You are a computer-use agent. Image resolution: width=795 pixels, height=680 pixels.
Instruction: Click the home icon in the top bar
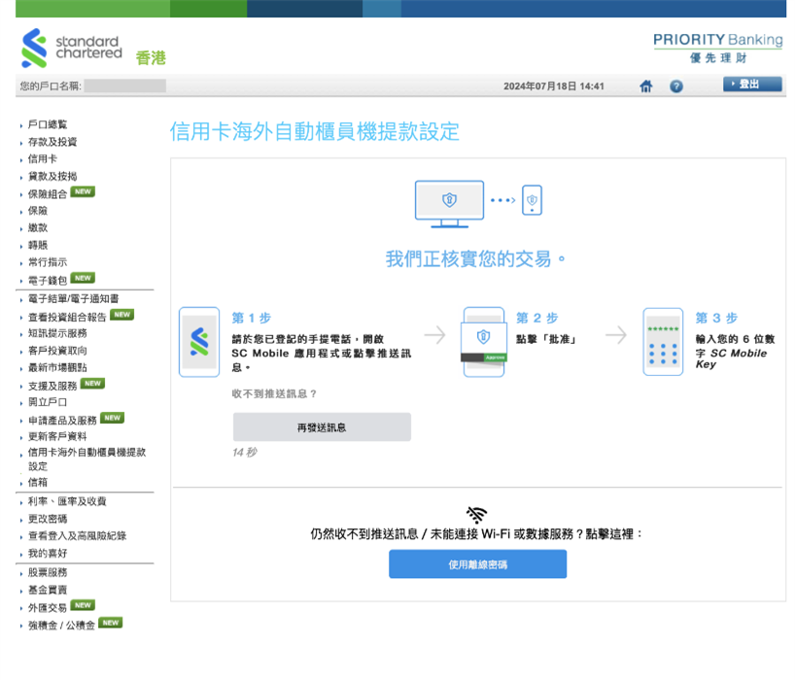pyautogui.click(x=645, y=86)
